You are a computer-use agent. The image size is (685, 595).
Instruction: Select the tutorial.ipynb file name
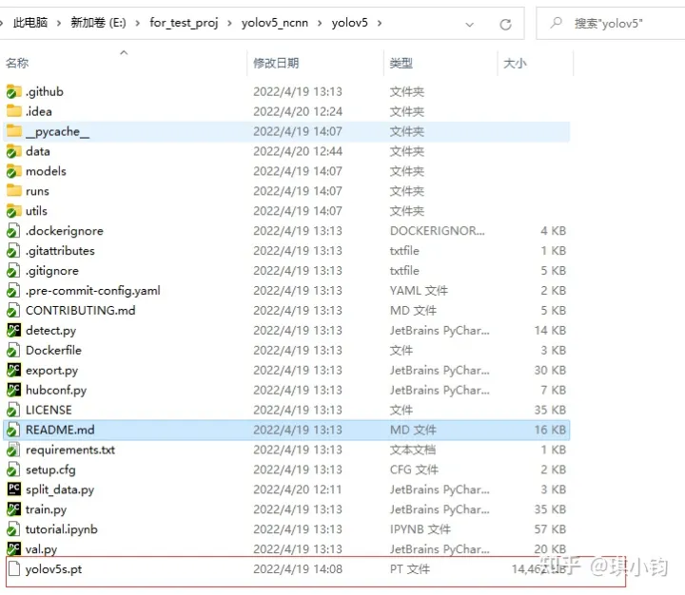61,529
